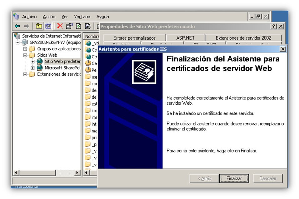Select Grupos de aplicaciones in tree
Screen dimensions: 299x199
(59, 49)
